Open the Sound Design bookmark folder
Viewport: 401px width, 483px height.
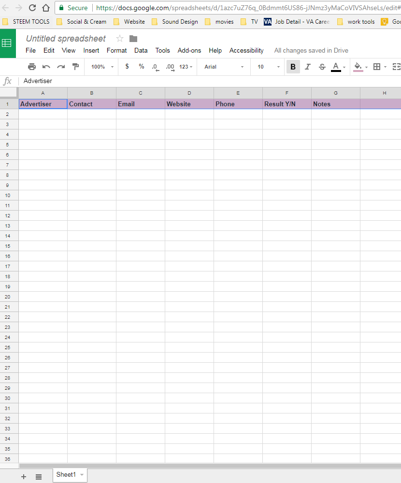(x=175, y=22)
